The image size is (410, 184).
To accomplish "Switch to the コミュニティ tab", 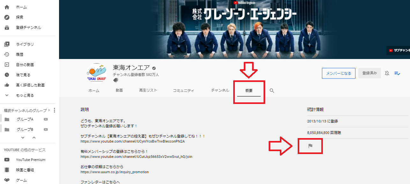I will click(x=183, y=91).
